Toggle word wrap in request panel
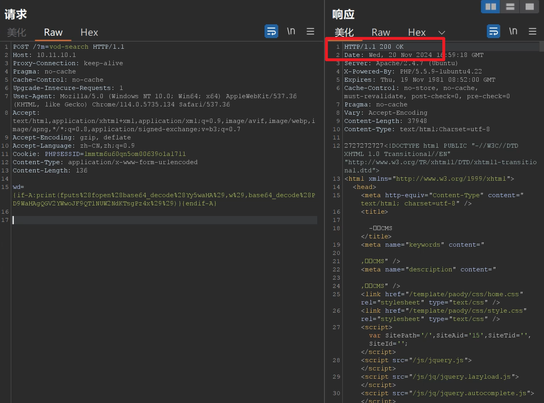Image resolution: width=544 pixels, height=403 pixels. click(x=272, y=32)
